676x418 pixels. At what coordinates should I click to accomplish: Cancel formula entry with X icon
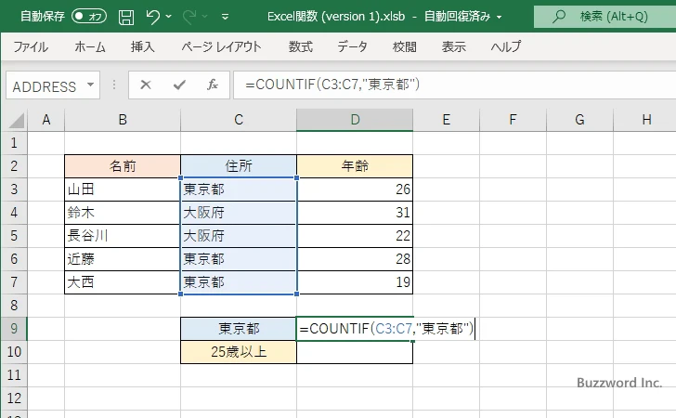point(146,85)
